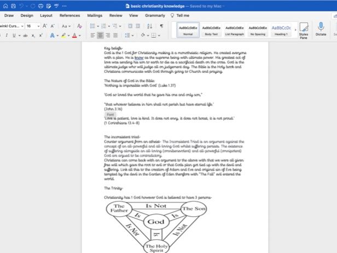
Task: Expand the bullets list dropdown arrow
Action: 98,26
